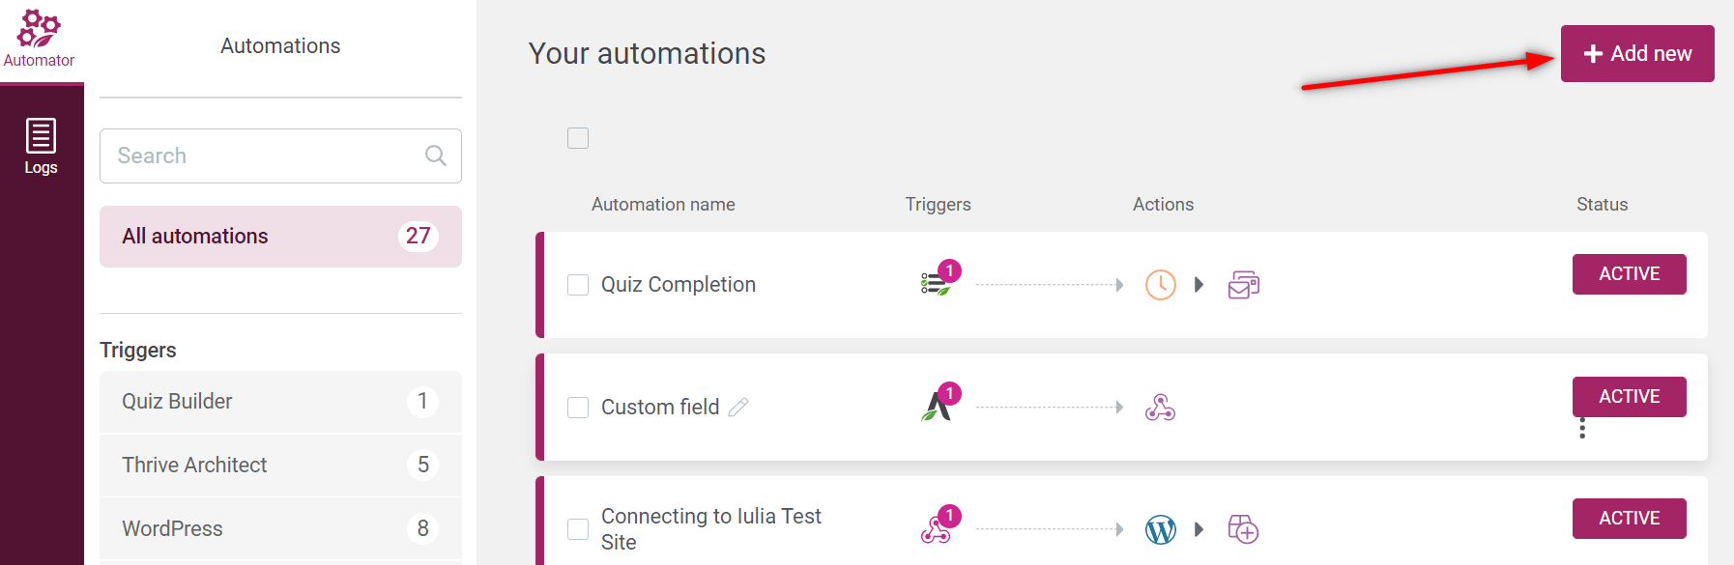Viewport: 1734px width, 565px height.
Task: Click the WordPress action icon
Action: click(1160, 529)
